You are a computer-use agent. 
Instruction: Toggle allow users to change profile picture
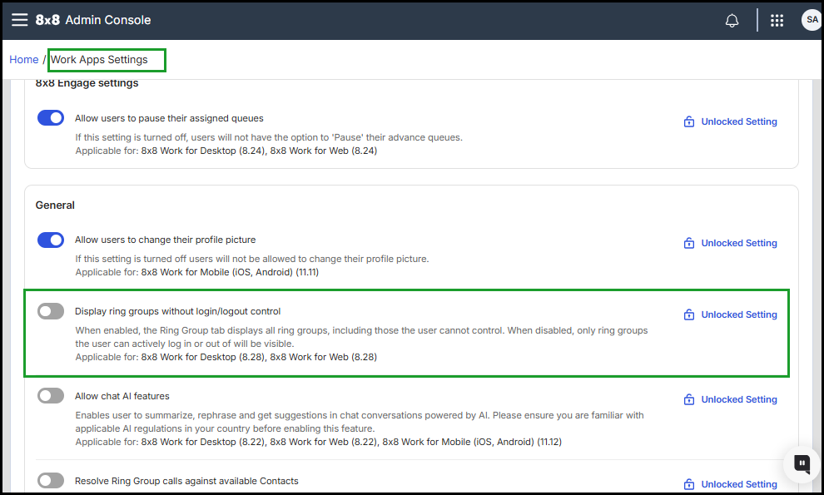(51, 240)
